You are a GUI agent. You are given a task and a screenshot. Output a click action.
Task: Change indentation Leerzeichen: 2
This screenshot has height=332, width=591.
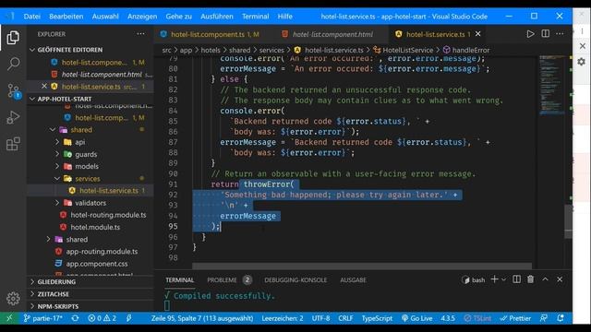283,318
